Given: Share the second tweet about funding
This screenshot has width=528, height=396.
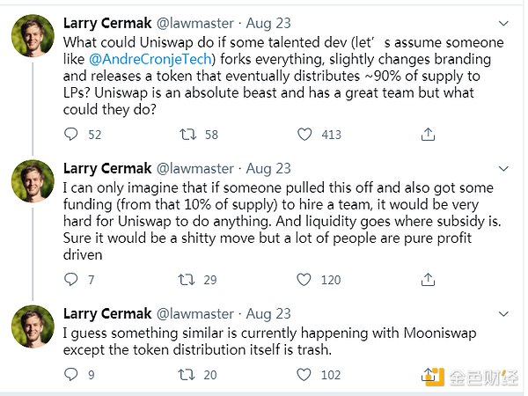Looking at the screenshot, I should coord(429,280).
